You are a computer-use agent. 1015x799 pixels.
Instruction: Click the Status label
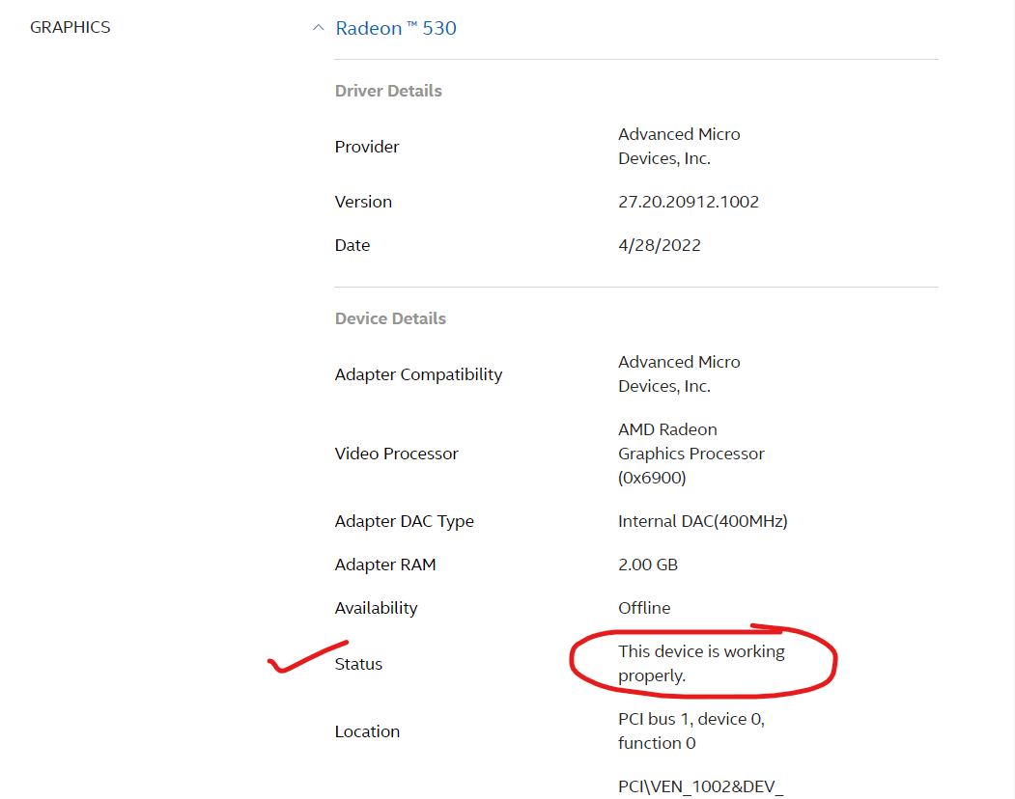(358, 664)
